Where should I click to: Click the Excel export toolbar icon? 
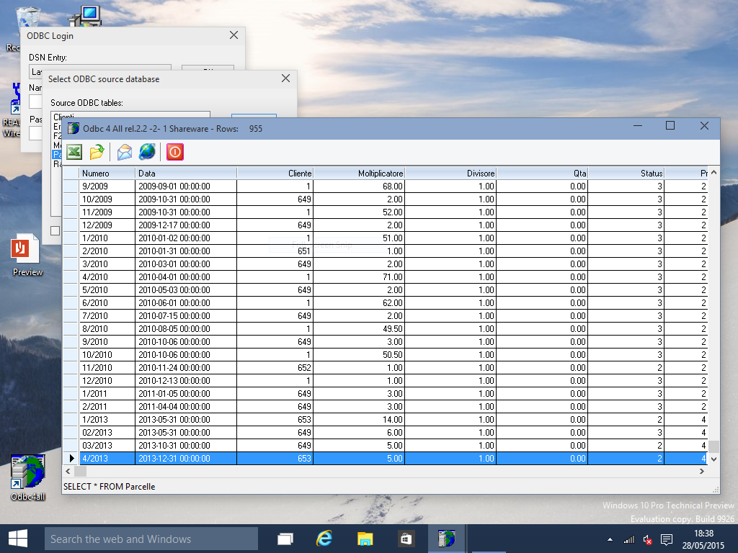pyautogui.click(x=74, y=152)
